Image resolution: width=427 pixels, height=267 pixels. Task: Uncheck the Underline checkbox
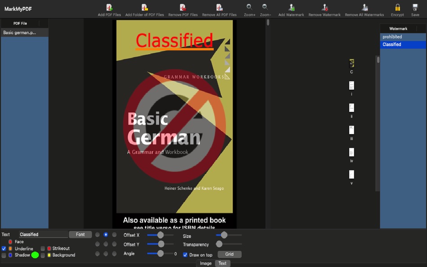pos(4,249)
